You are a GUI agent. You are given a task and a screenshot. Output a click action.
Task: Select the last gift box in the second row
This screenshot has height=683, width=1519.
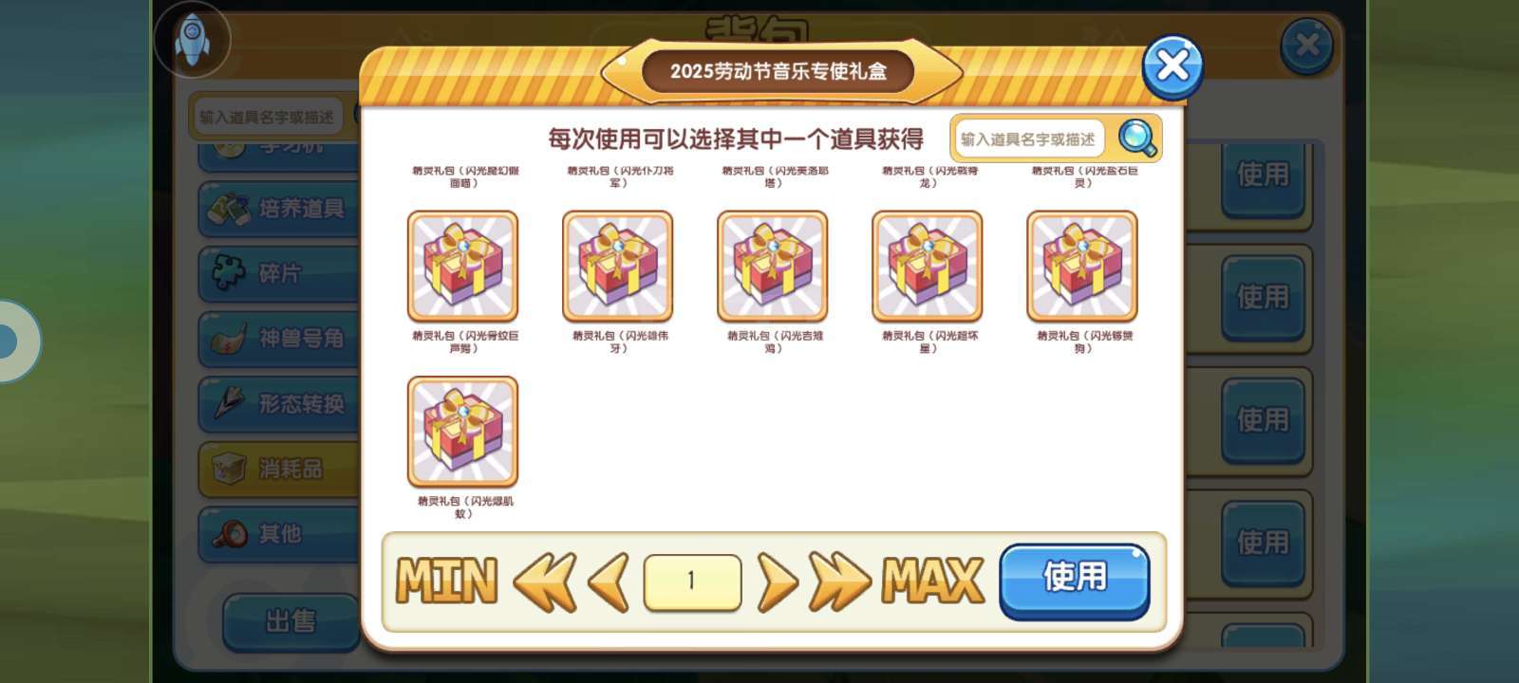pos(1081,267)
